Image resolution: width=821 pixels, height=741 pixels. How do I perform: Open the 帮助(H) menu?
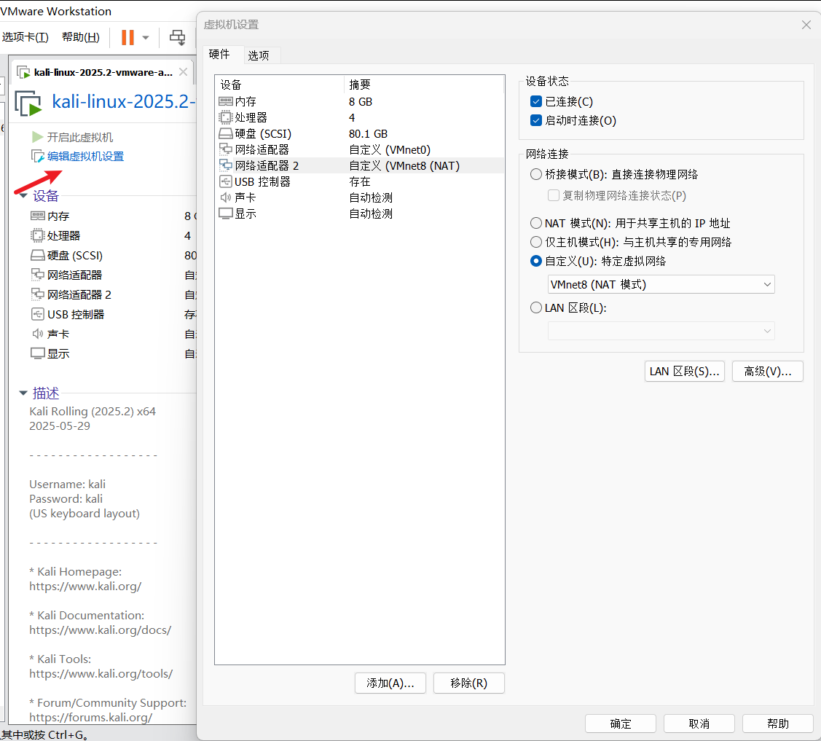click(x=81, y=37)
